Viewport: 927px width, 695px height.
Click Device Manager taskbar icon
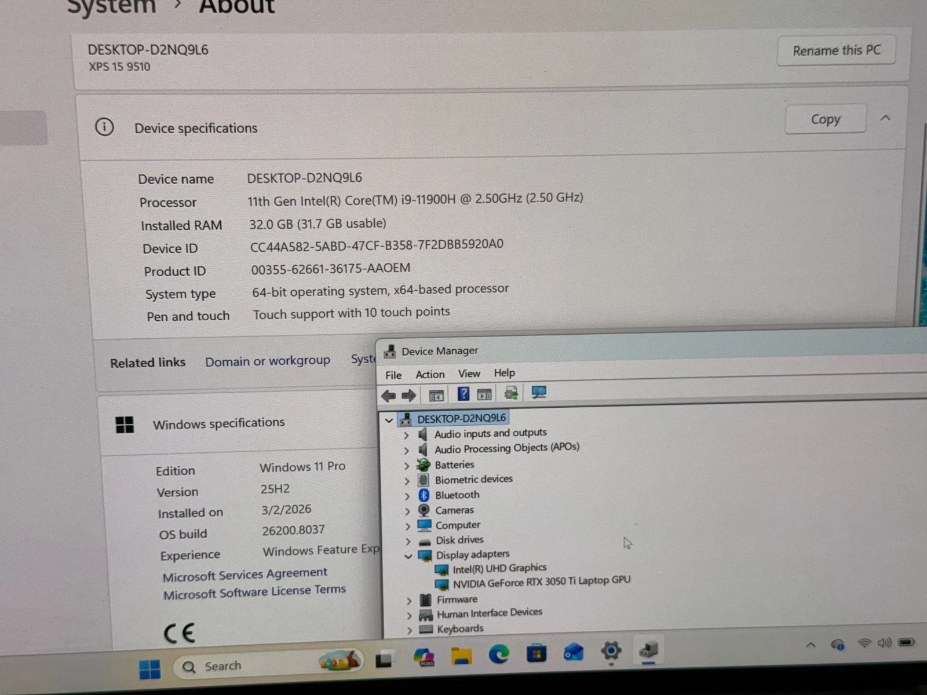[x=648, y=650]
